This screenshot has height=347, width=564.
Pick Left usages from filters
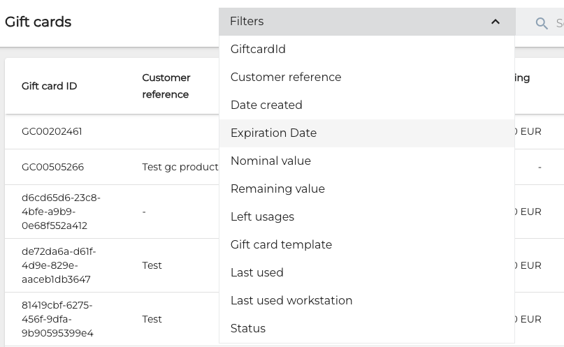[x=262, y=217]
